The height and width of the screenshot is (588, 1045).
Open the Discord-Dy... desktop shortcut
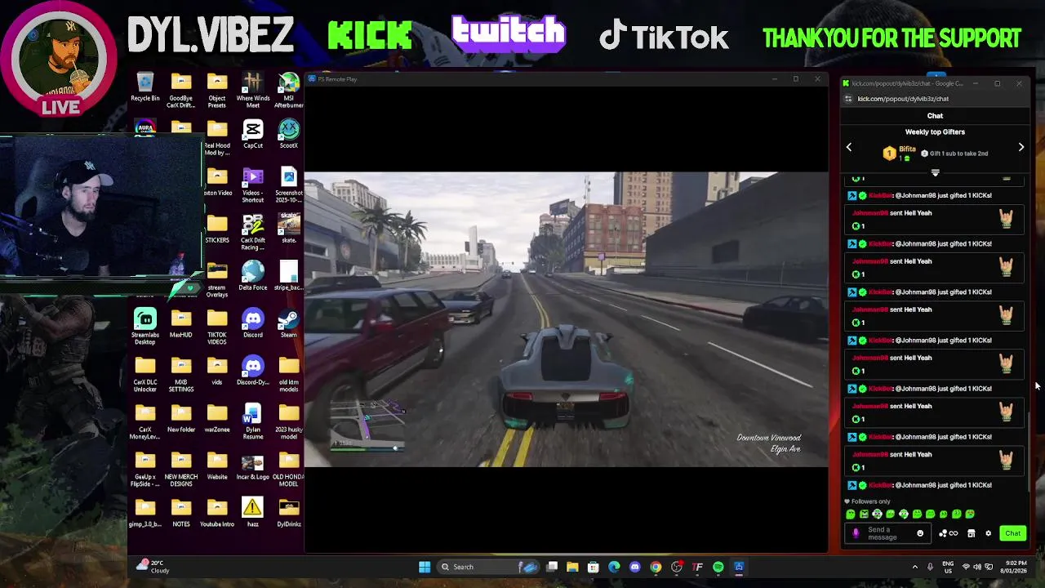(253, 371)
